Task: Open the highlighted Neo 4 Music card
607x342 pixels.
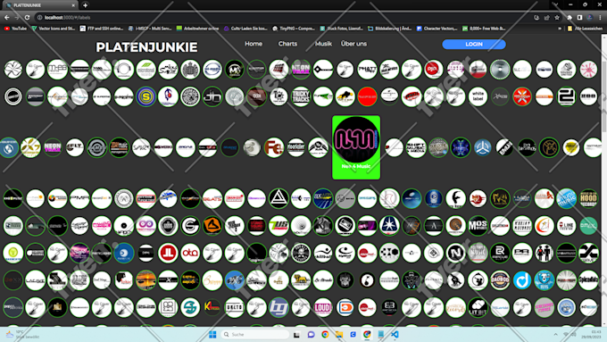Action: coord(356,147)
